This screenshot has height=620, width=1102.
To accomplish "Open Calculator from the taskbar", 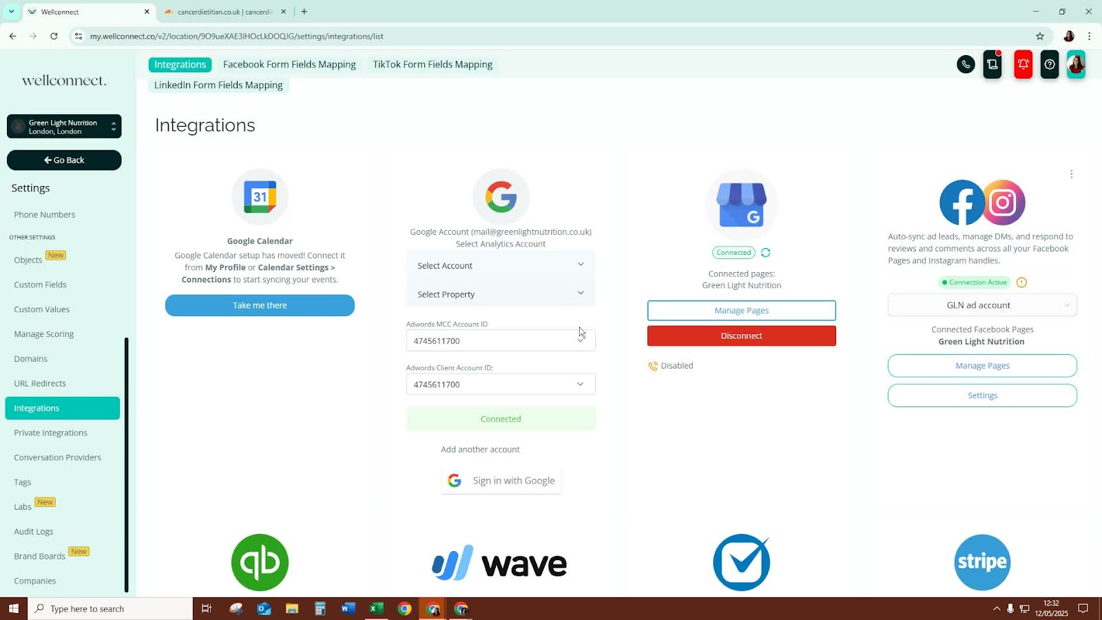I will pyautogui.click(x=320, y=608).
